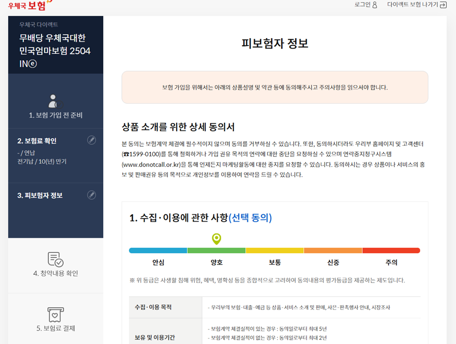Click green 양호 segment of rating bar
Image resolution: width=456 pixels, height=344 pixels.
(x=216, y=250)
